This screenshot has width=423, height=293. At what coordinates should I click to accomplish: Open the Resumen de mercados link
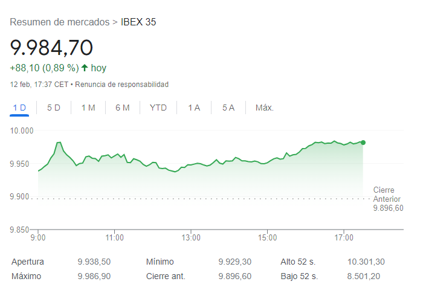(x=60, y=22)
